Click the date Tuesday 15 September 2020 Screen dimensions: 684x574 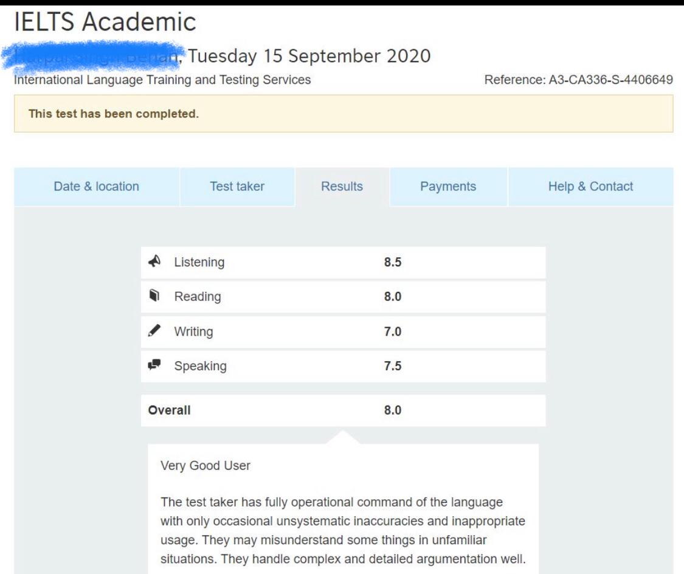point(309,57)
